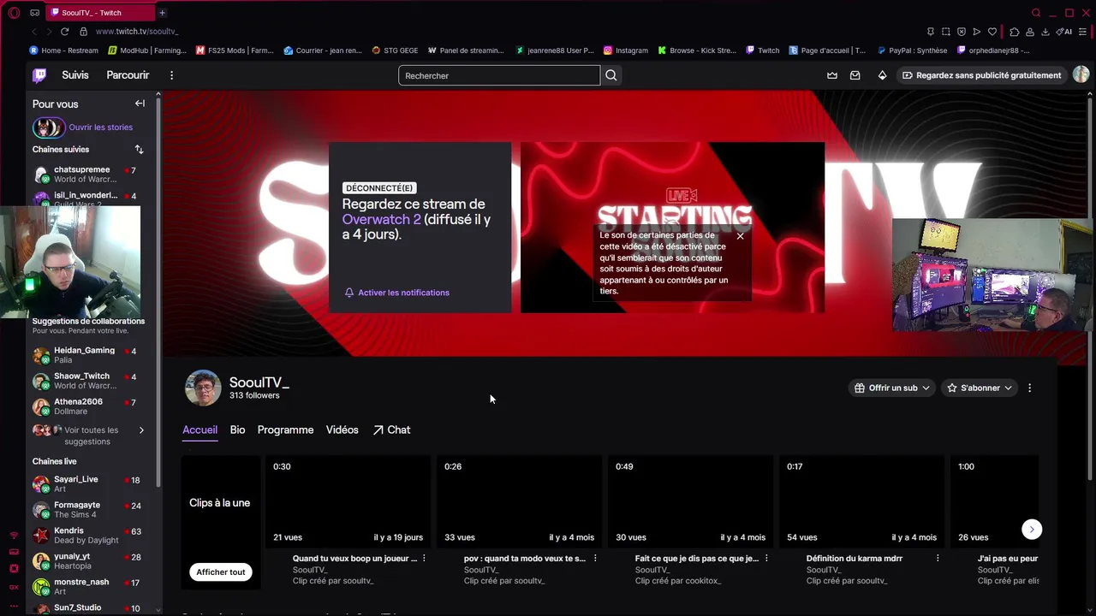Select the SooulTV_ - Twitch browser tab
This screenshot has height=616, width=1096.
point(101,13)
